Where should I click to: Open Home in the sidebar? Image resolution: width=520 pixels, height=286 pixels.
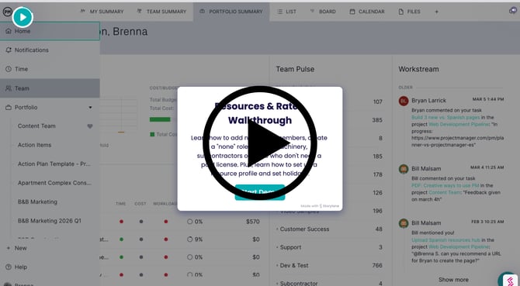click(50, 31)
